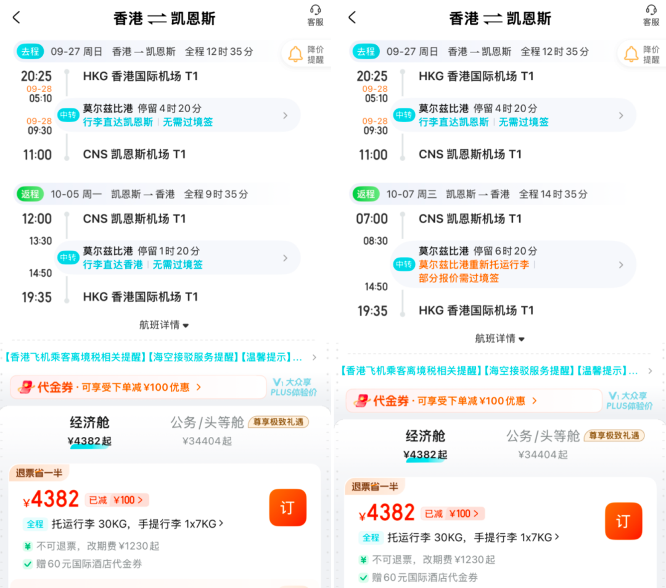Tap 退票省一半 label on left screen
666x588 pixels.
(39, 473)
